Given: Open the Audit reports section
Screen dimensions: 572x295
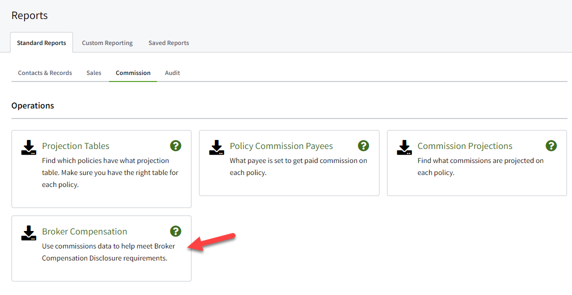Looking at the screenshot, I should [x=172, y=72].
